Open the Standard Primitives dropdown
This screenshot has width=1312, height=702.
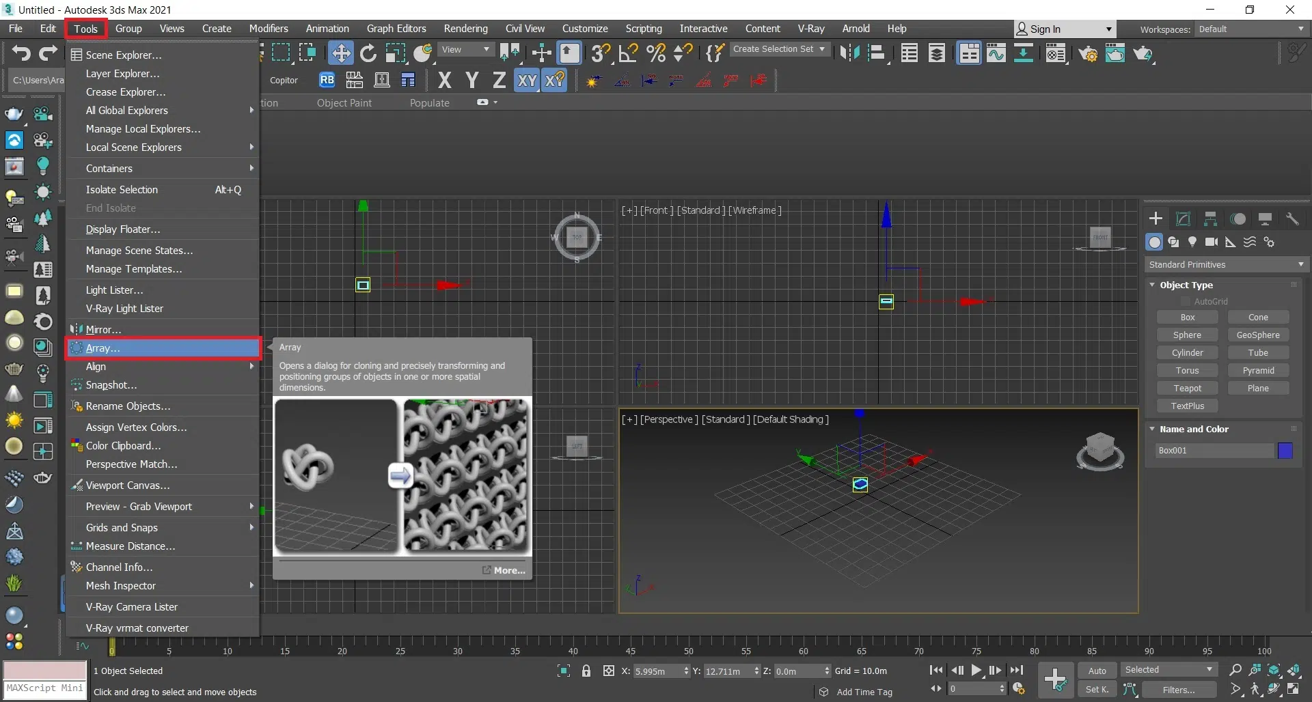pyautogui.click(x=1226, y=265)
